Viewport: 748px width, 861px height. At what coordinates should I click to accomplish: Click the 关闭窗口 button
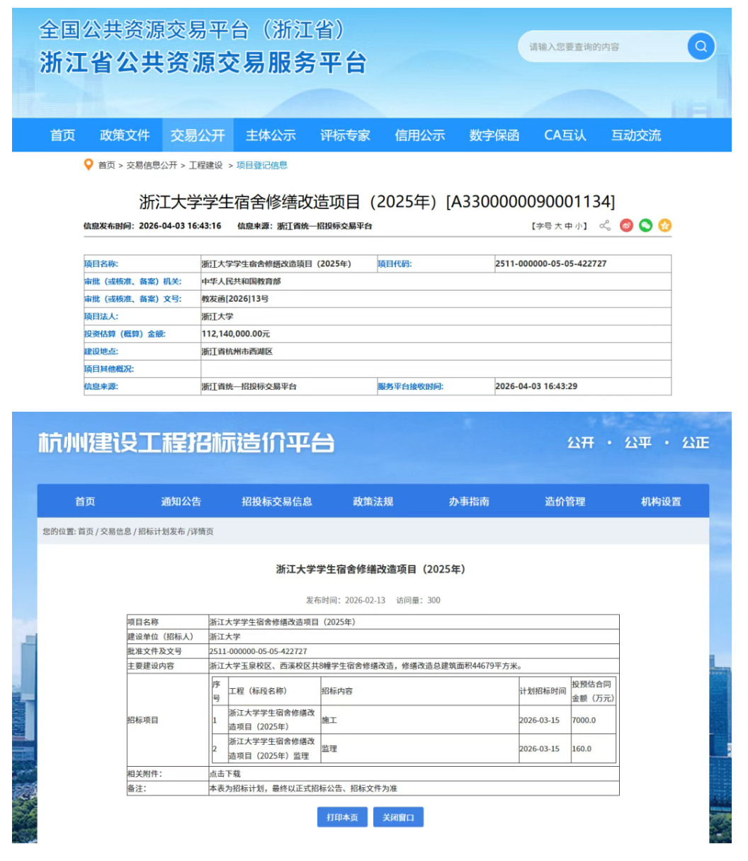(x=398, y=817)
